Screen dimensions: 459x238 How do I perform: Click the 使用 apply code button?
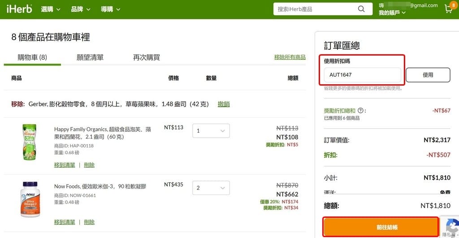click(x=428, y=75)
